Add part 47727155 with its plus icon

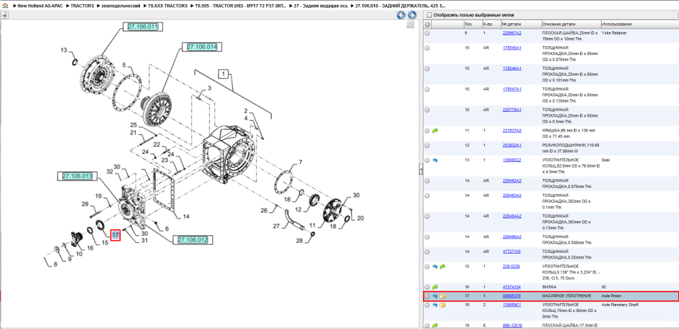427,252
